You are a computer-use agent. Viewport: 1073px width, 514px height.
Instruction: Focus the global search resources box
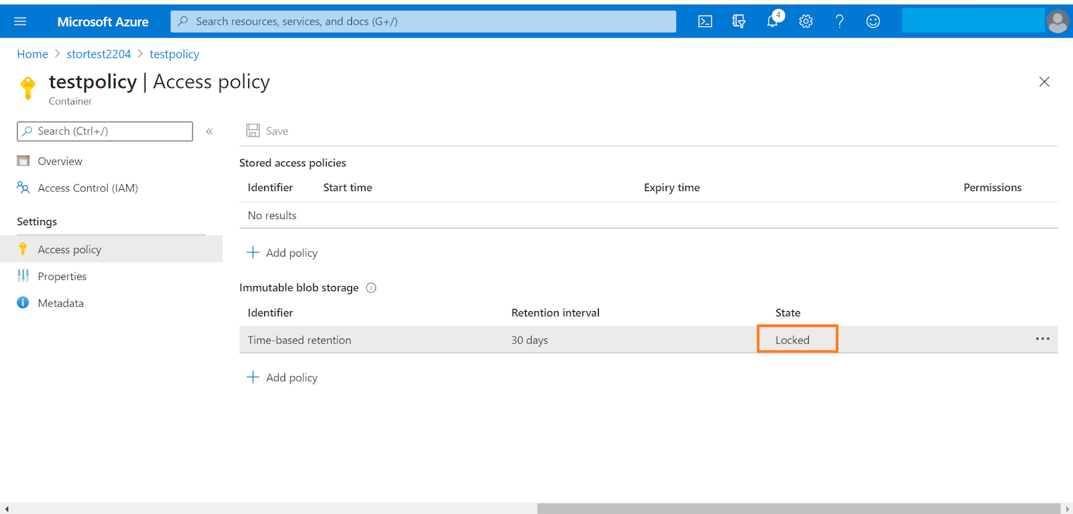point(423,21)
